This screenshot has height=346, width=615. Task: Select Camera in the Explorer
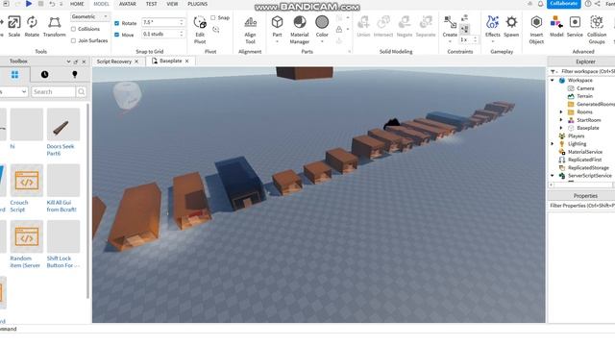point(585,88)
